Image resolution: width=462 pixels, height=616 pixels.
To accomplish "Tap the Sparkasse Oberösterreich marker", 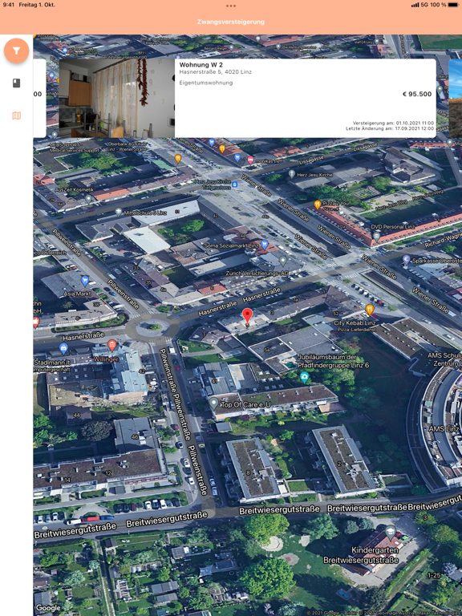I will pyautogui.click(x=407, y=260).
